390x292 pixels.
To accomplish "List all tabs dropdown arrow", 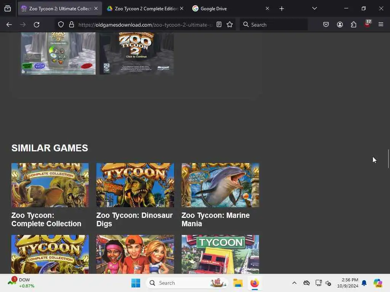I will click(314, 8).
